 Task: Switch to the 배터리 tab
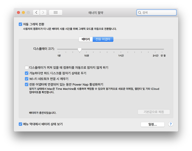[x=86, y=39]
